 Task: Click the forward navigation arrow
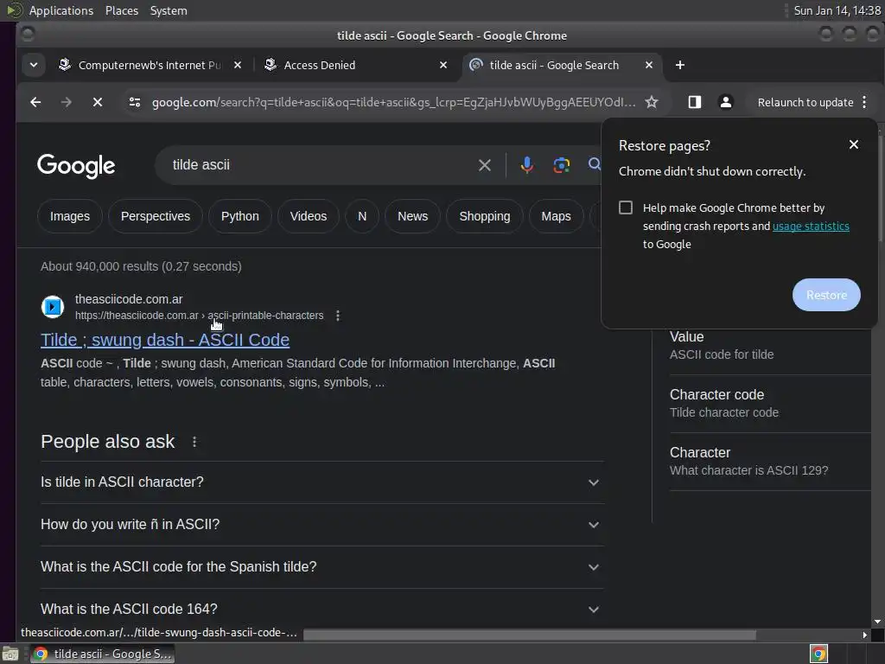point(67,102)
